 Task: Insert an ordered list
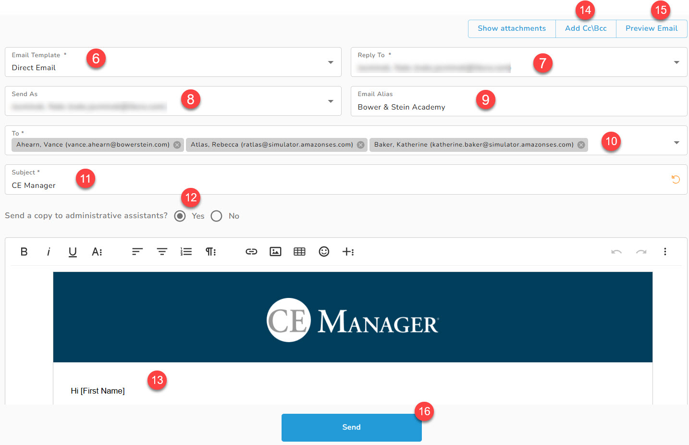pos(186,251)
